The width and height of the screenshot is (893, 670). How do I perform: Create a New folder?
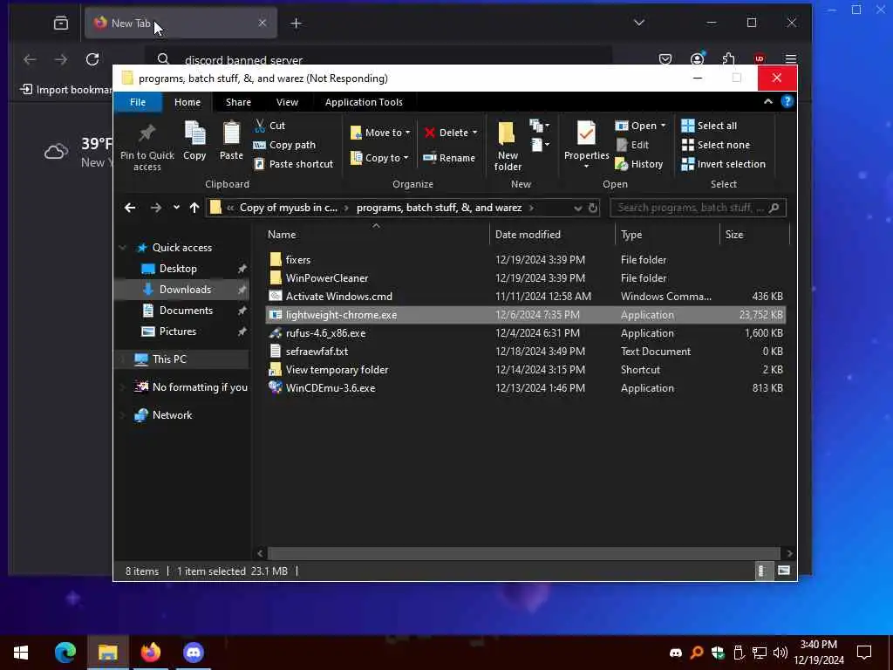(508, 146)
